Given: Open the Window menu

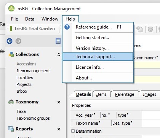Looking at the screenshot, I should pyautogui.click(x=50, y=19).
